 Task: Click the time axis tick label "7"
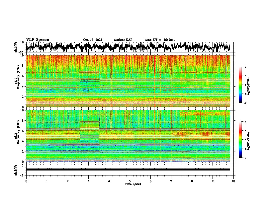click(x=171, y=181)
